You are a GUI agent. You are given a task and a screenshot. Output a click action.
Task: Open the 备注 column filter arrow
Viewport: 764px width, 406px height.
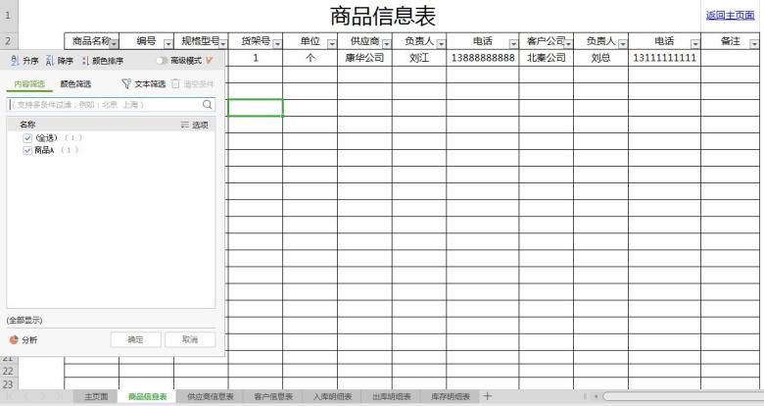click(754, 44)
